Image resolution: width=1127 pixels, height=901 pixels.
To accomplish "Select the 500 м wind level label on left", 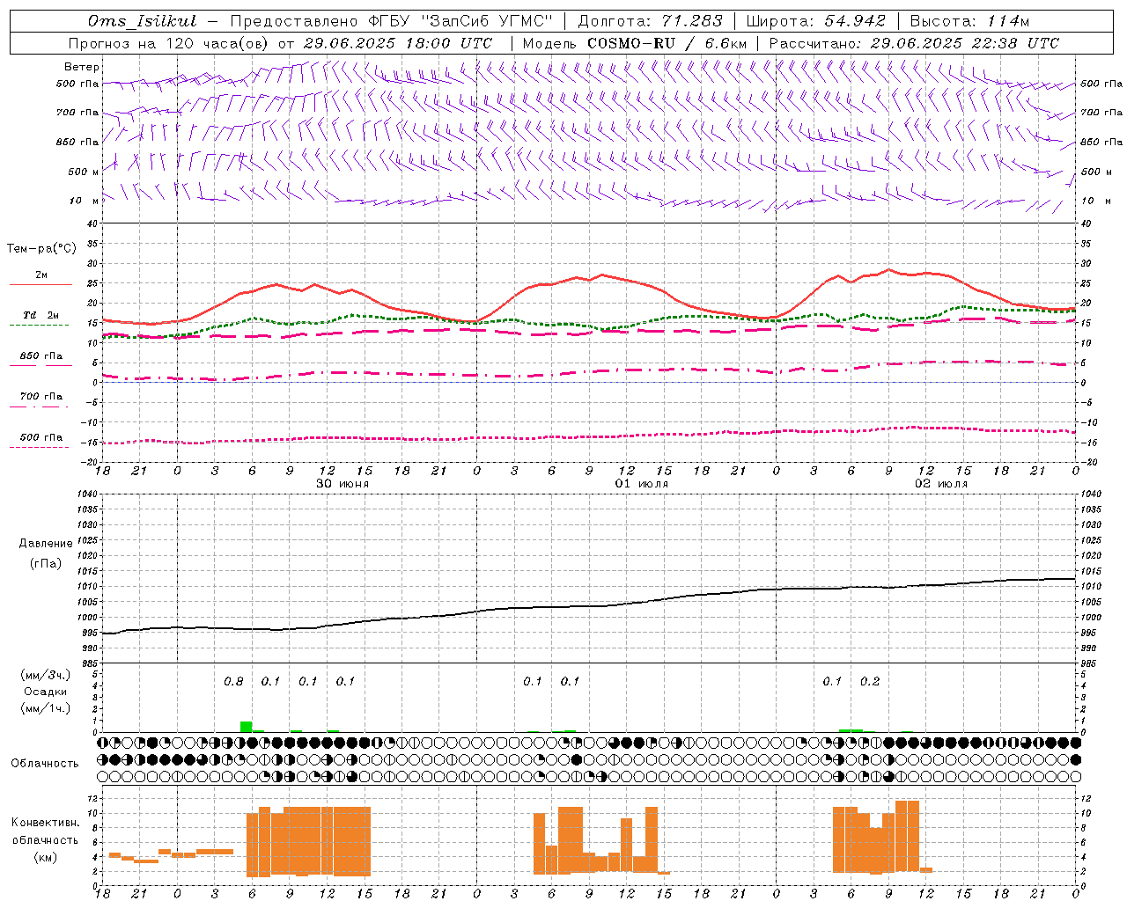I will [84, 172].
